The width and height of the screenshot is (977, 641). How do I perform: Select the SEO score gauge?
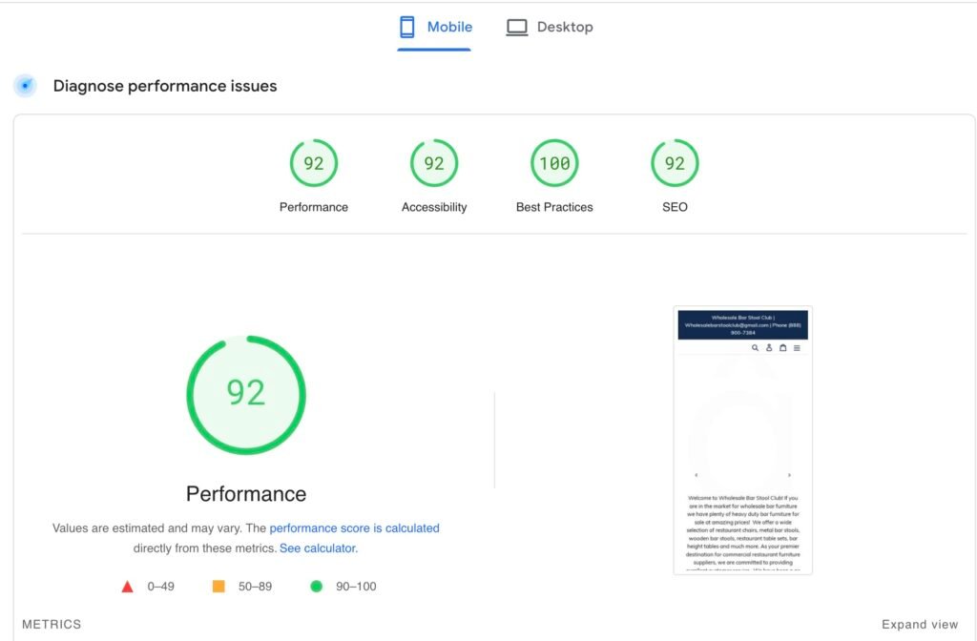675,164
